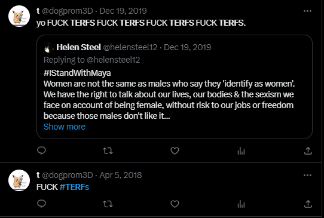Expand quoted tweet with Show more

pyautogui.click(x=65, y=127)
